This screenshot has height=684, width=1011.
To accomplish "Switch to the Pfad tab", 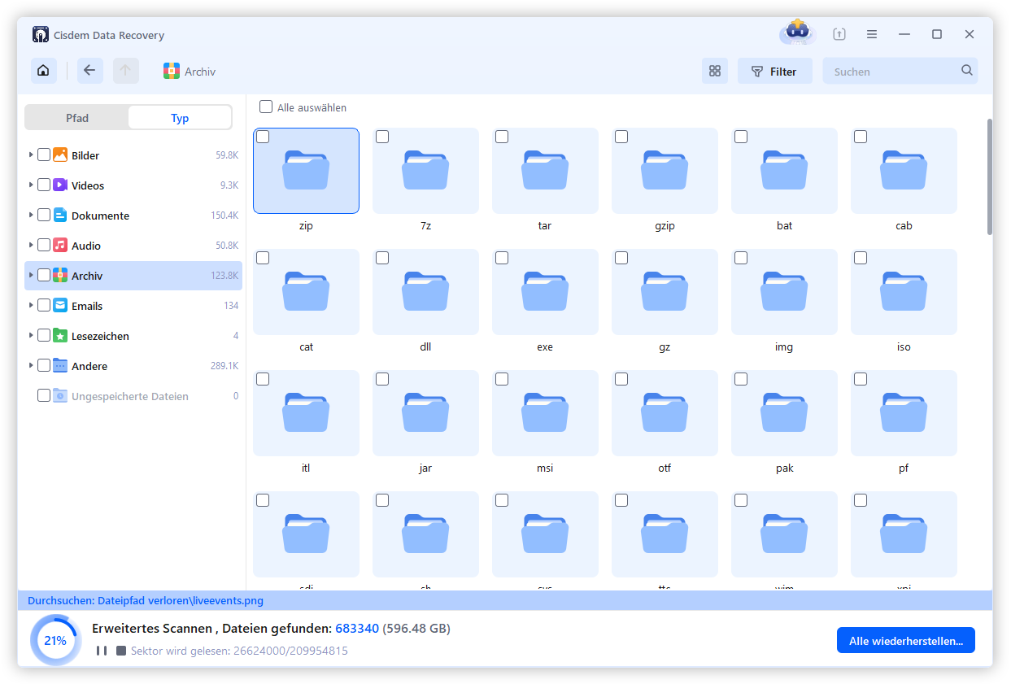I will [x=76, y=117].
